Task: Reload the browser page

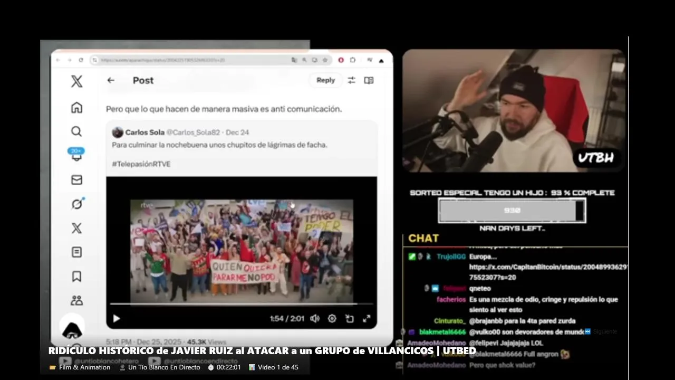Action: [81, 60]
